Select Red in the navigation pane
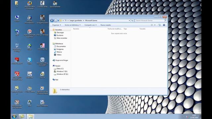The width and height of the screenshot is (212, 119). [x=57, y=80]
